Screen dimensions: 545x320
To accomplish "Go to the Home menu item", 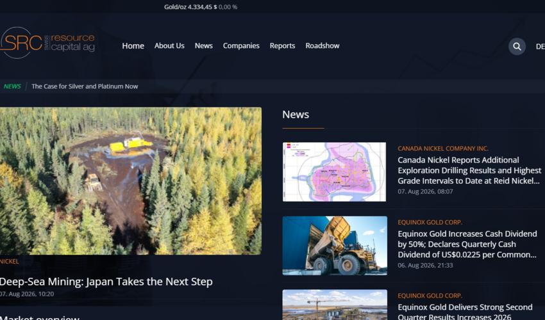I will tap(133, 46).
